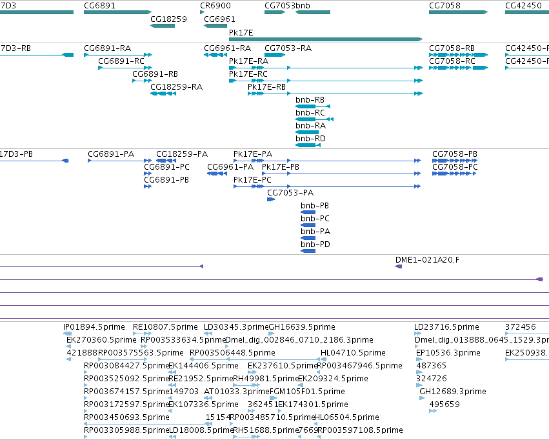
Task: Click protein CG7058-PB label
Action: (x=455, y=154)
